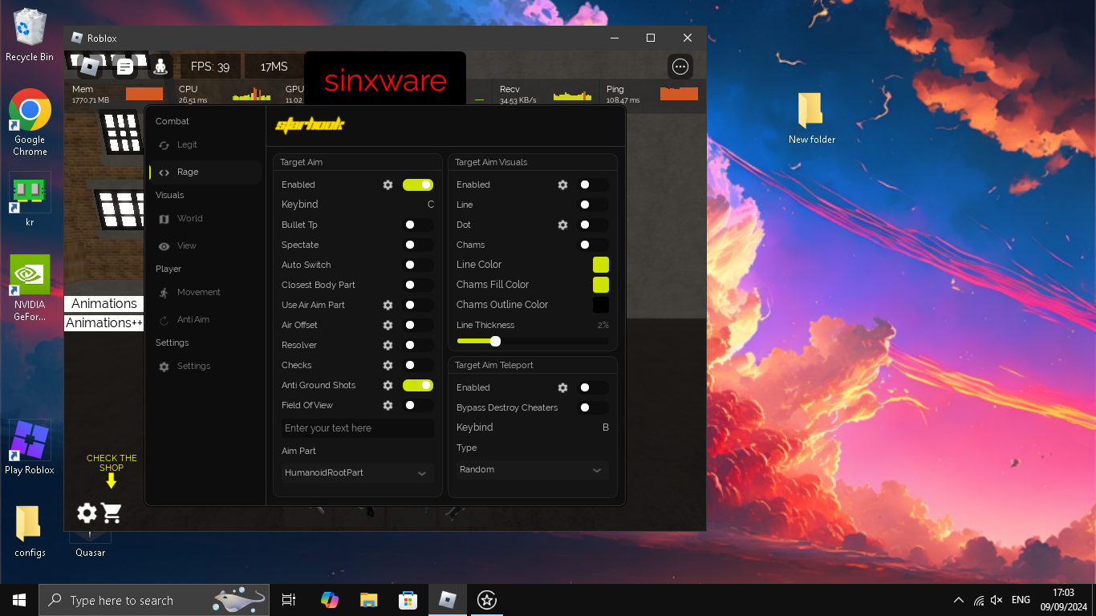Select the New folder on desktop

pos(811,118)
